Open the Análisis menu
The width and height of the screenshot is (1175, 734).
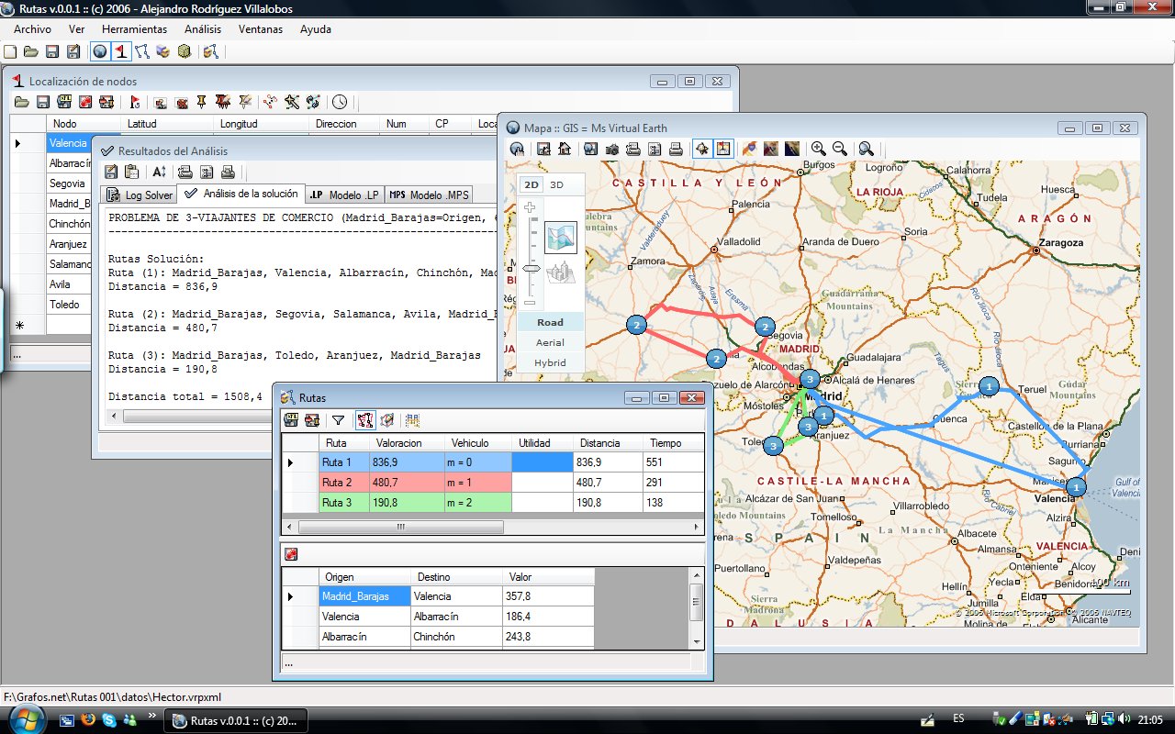[203, 29]
